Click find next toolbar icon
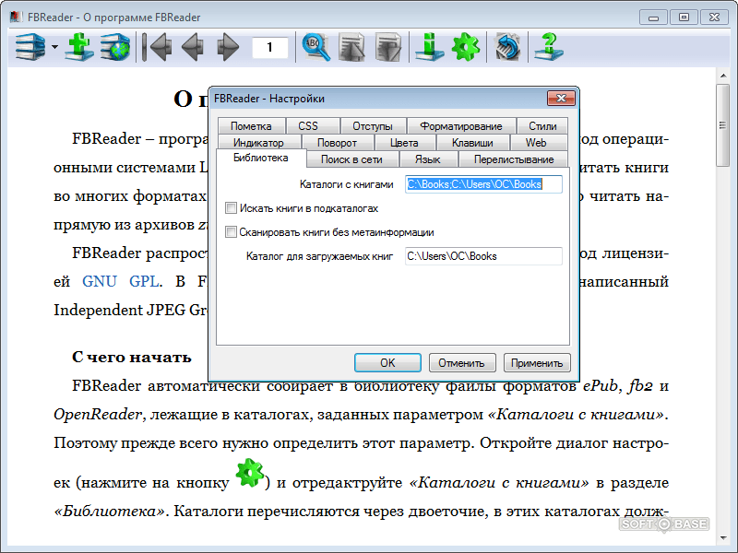 (388, 47)
